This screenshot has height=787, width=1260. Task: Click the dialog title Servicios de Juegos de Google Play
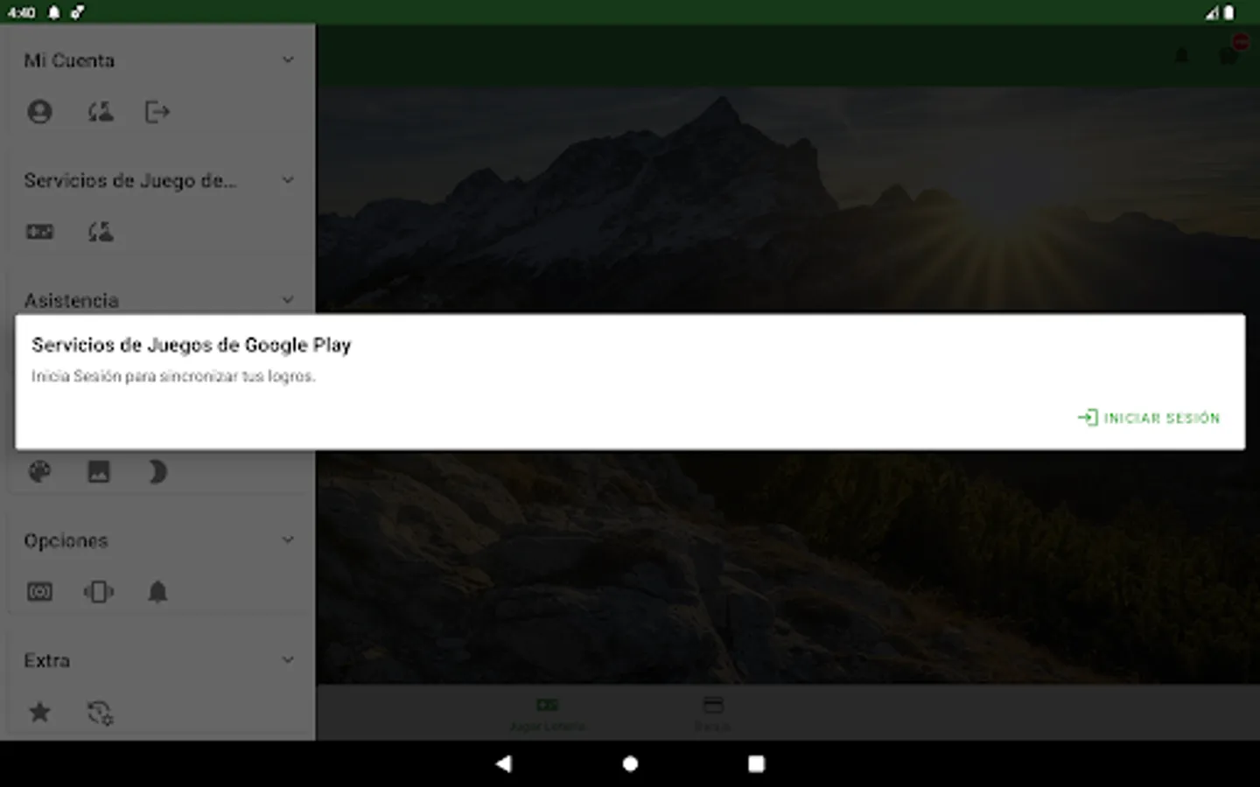click(192, 345)
